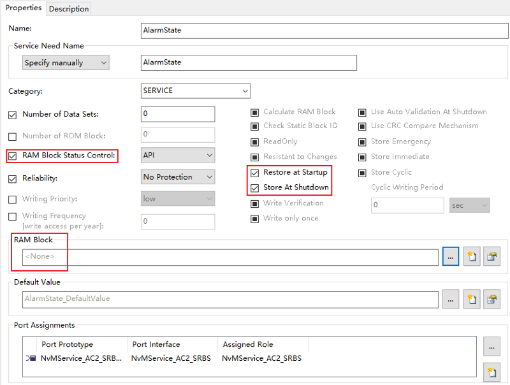Open Default Value browse ellipsis button
Image resolution: width=510 pixels, height=385 pixels.
point(451,299)
